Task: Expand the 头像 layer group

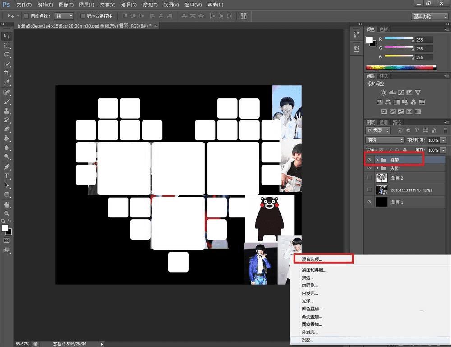Action: (377, 168)
